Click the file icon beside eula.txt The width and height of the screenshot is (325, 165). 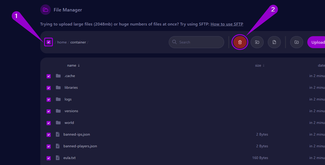57,157
